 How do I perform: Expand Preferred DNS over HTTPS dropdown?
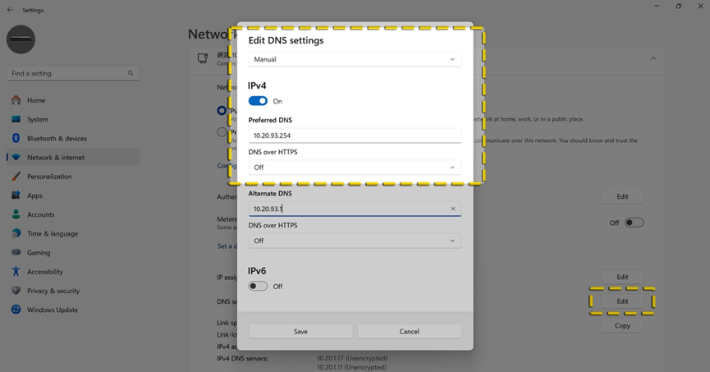[x=355, y=168]
